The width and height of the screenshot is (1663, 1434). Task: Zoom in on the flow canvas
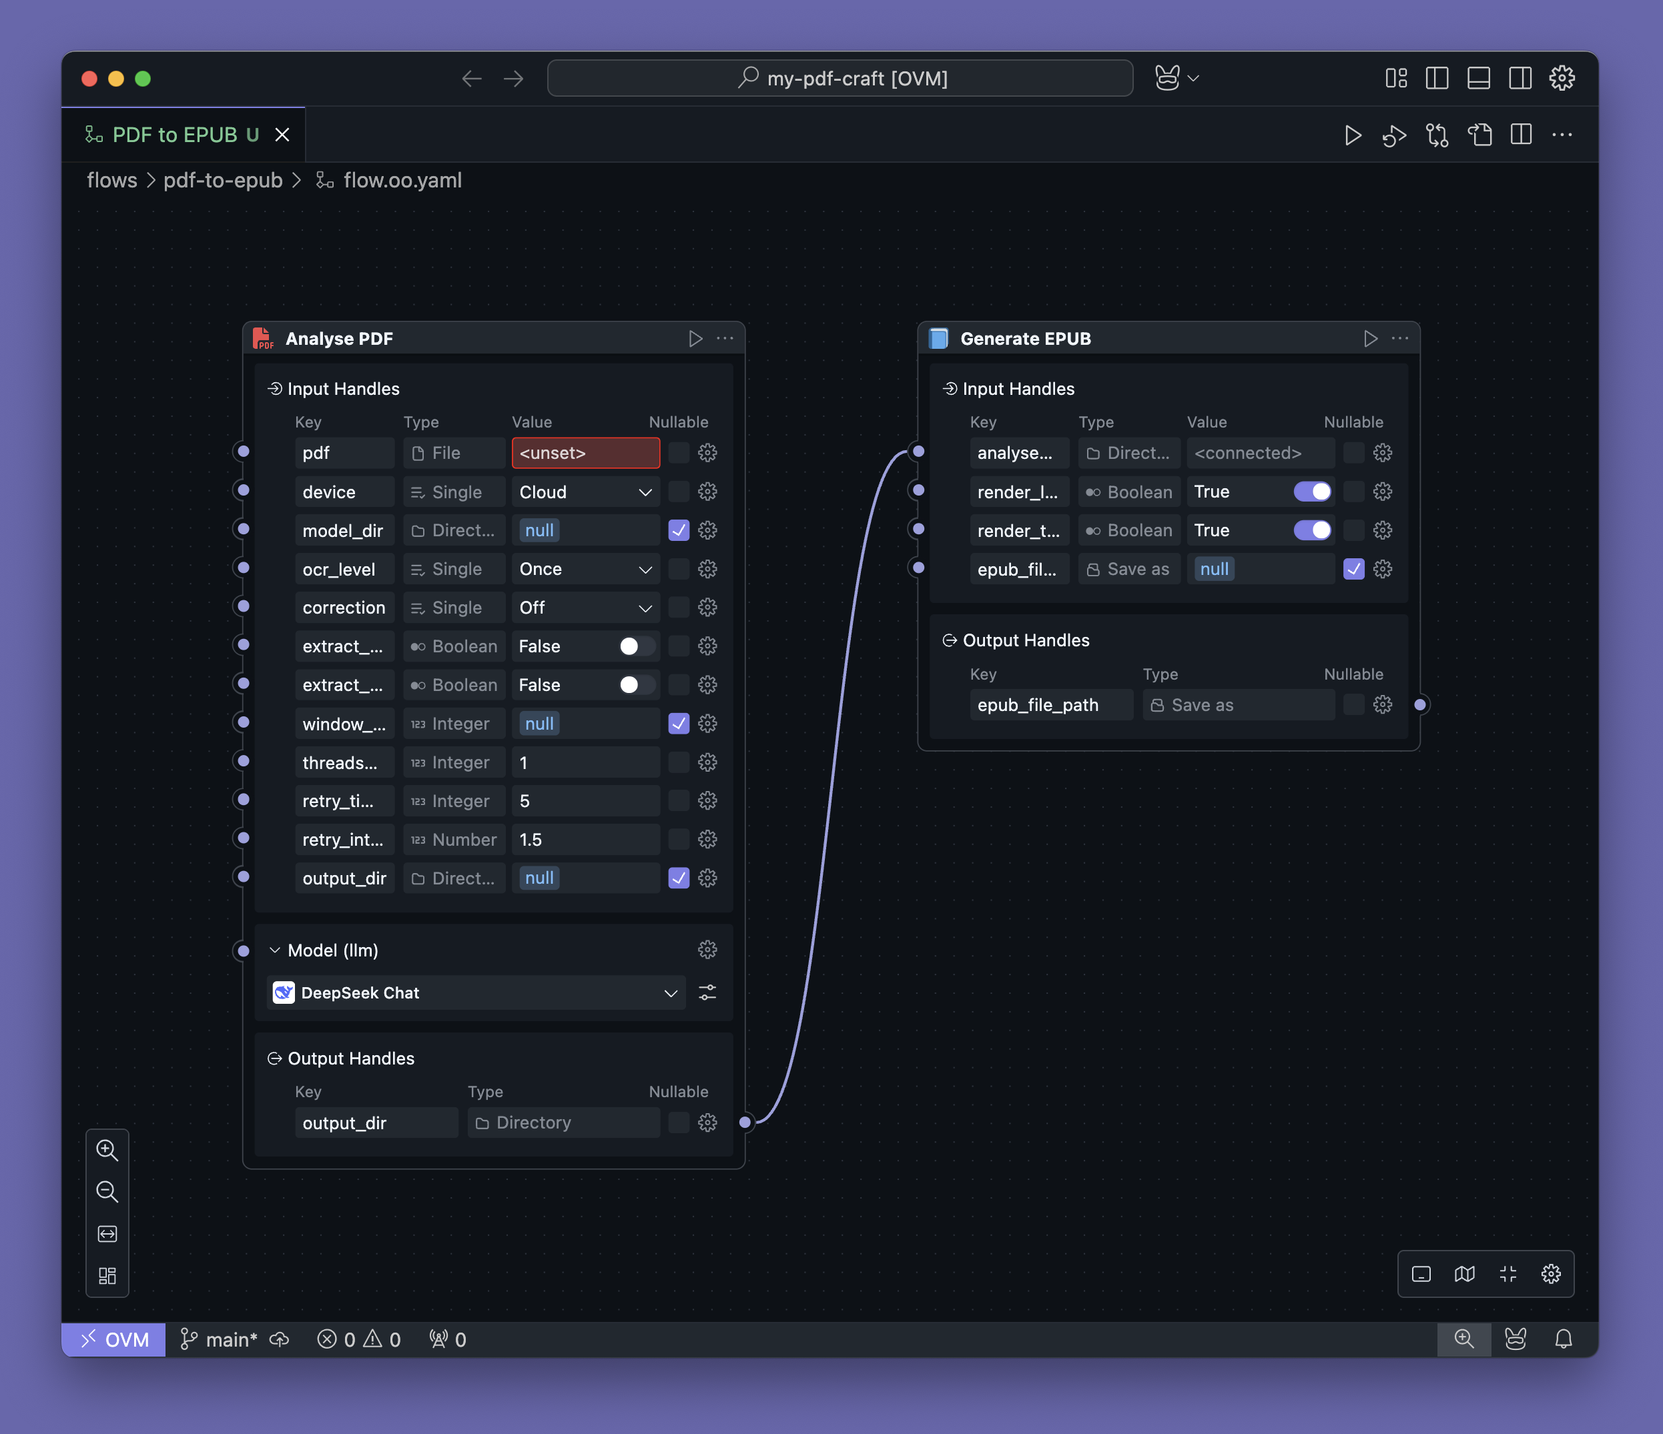[107, 1150]
